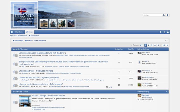View latest post icon next to Uwe
The height and width of the screenshot is (112, 180).
pyautogui.click(x=149, y=53)
